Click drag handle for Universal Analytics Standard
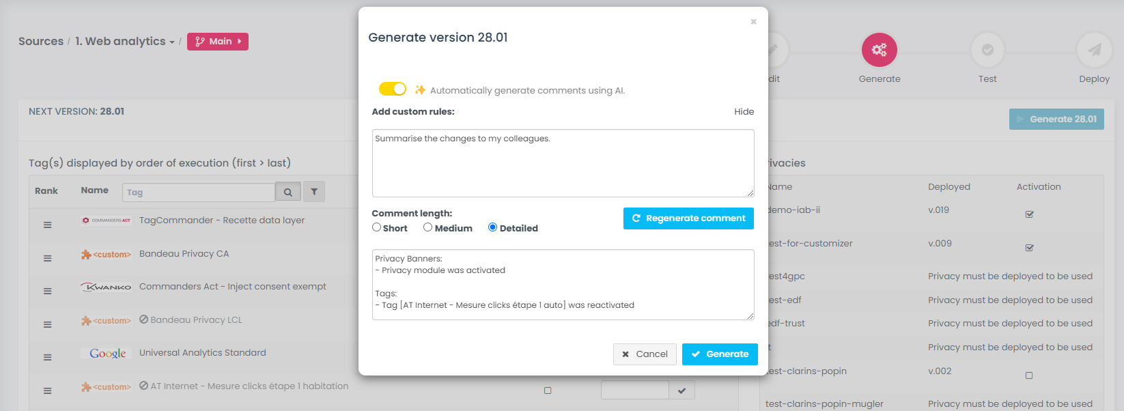1124x411 pixels. 48,357
